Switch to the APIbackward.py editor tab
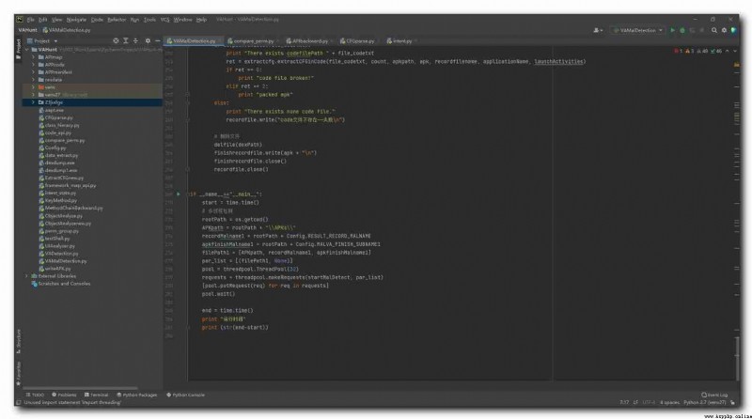The height and width of the screenshot is (419, 752). (x=309, y=41)
